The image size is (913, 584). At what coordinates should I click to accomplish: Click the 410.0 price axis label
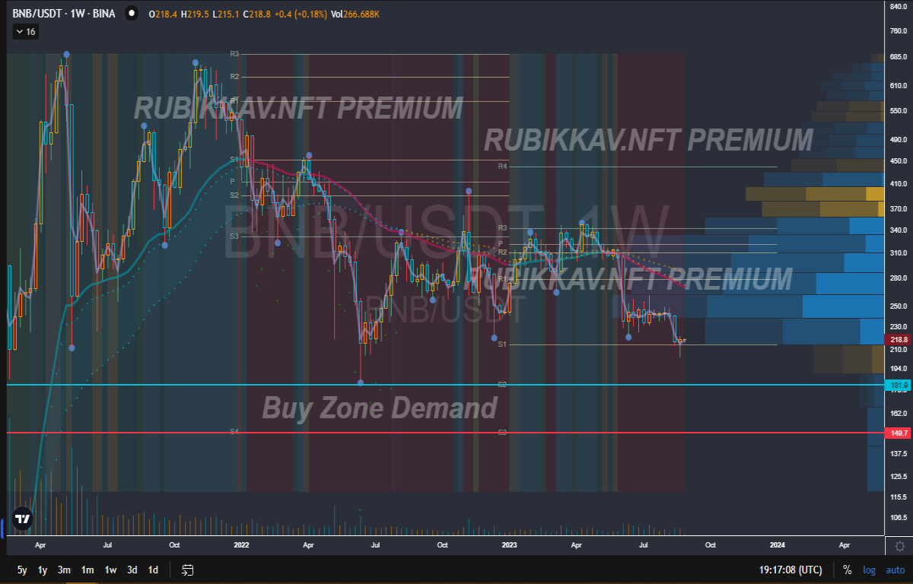coord(899,184)
